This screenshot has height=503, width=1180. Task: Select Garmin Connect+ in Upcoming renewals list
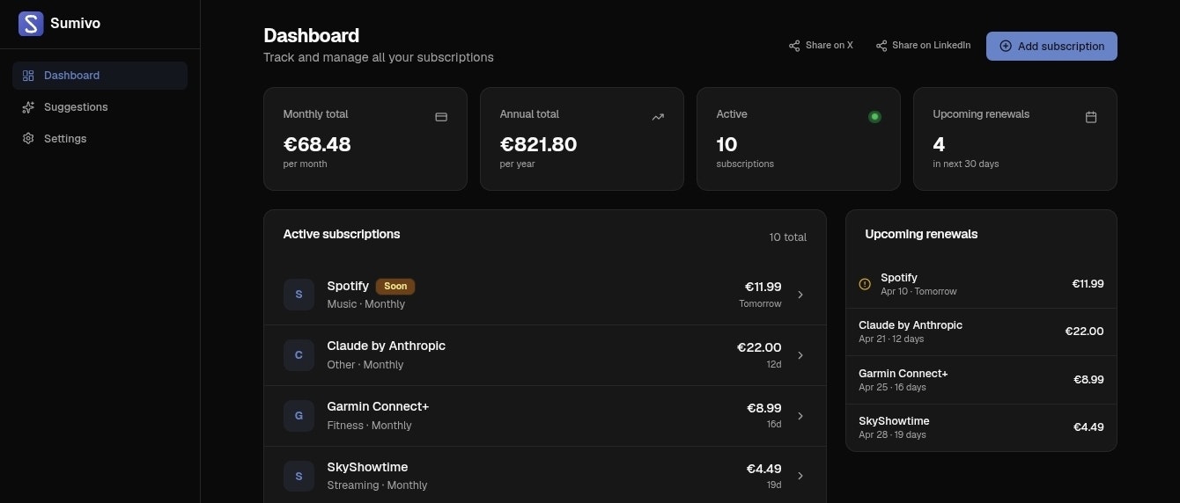pyautogui.click(x=981, y=380)
